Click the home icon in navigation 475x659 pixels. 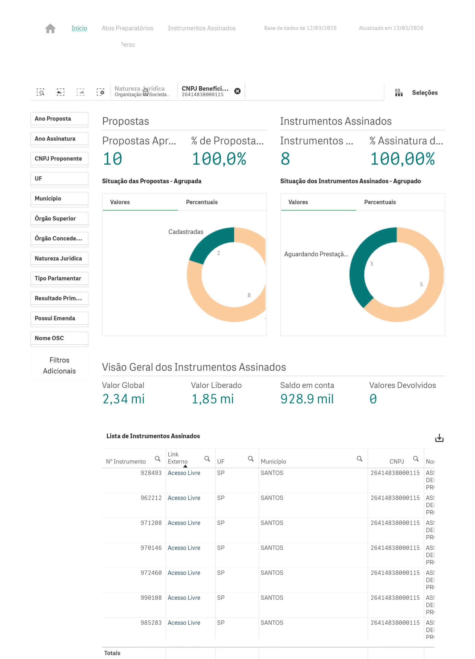pos(50,28)
